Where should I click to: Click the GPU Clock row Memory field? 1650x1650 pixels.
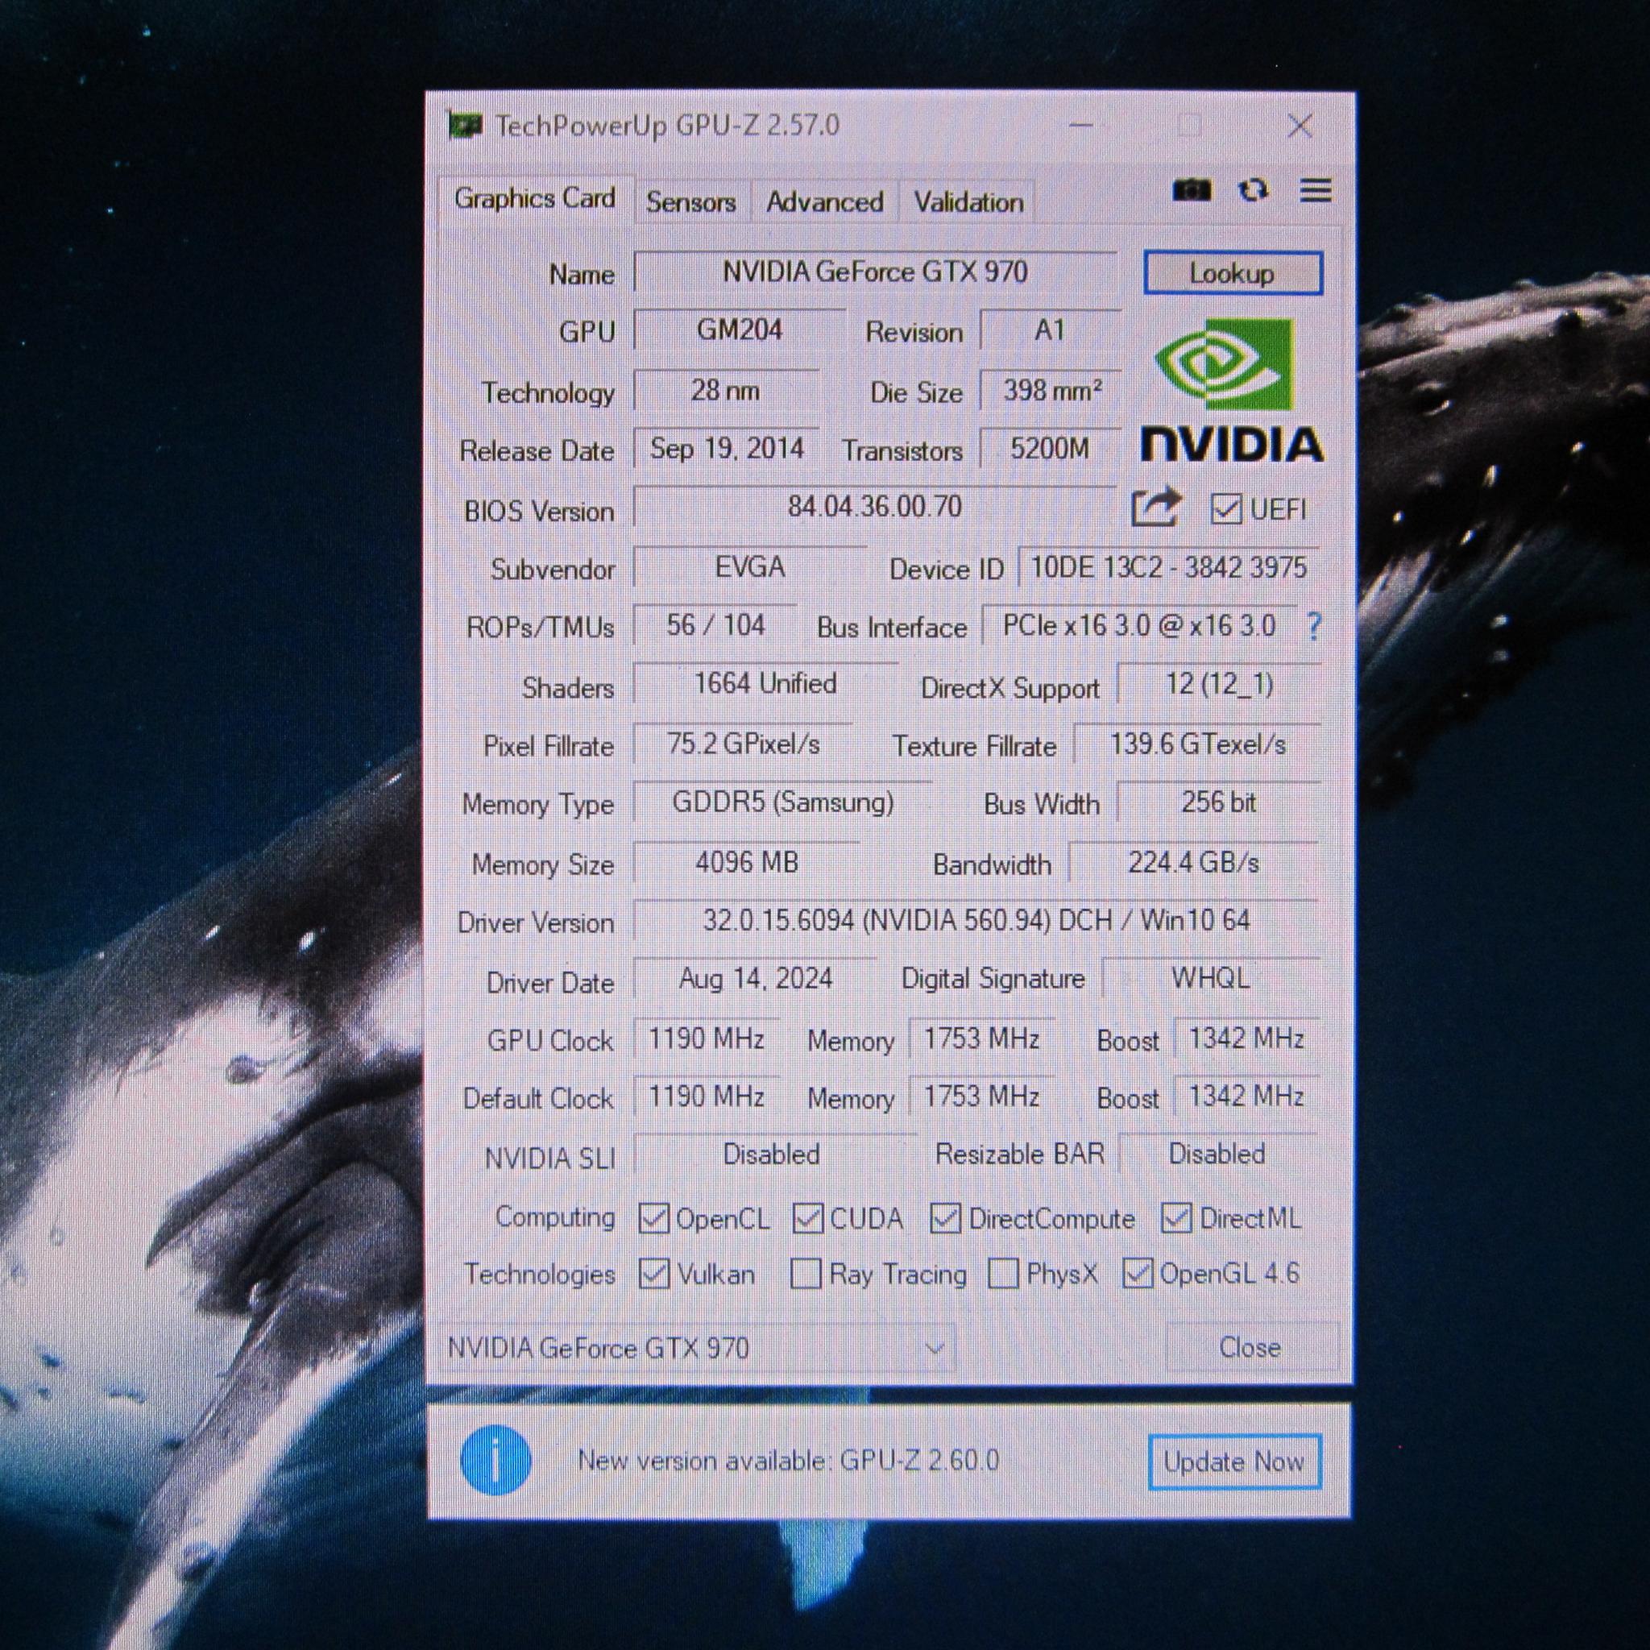(982, 1039)
